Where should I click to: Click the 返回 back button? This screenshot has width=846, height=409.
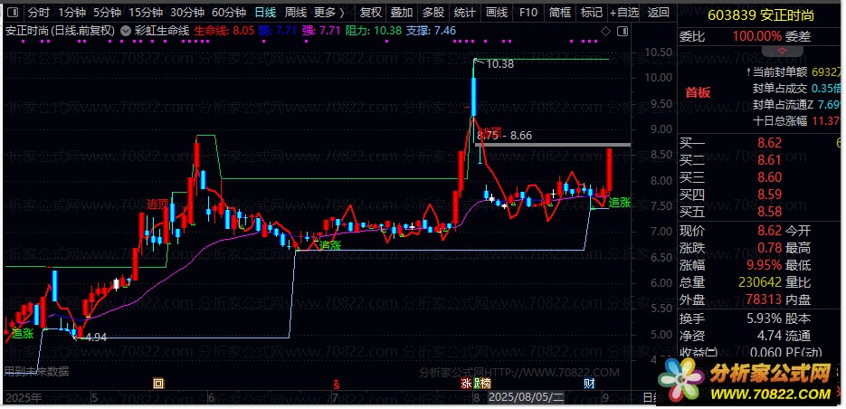[x=658, y=13]
